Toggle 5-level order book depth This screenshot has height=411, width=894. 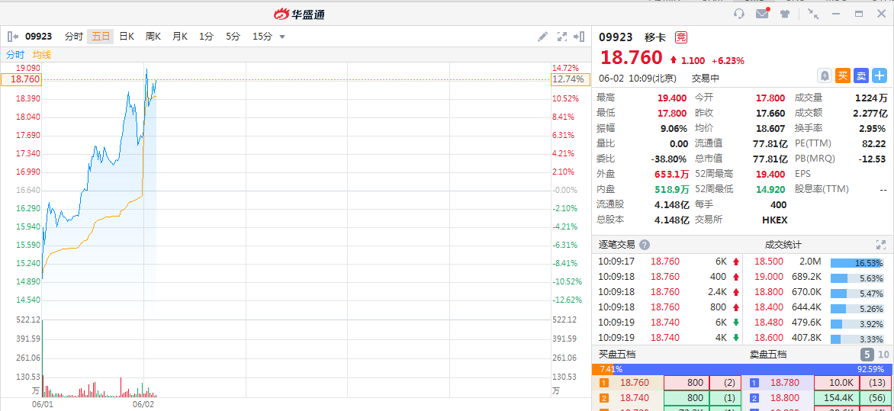click(867, 354)
